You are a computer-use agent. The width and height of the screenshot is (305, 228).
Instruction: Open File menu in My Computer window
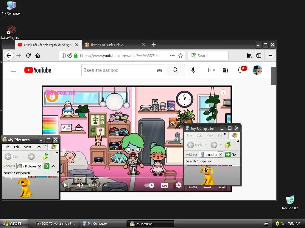189,135
